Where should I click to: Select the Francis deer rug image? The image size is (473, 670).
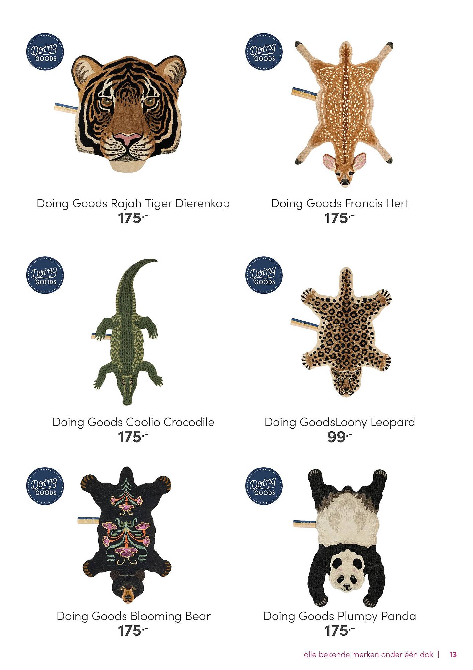pos(342,114)
